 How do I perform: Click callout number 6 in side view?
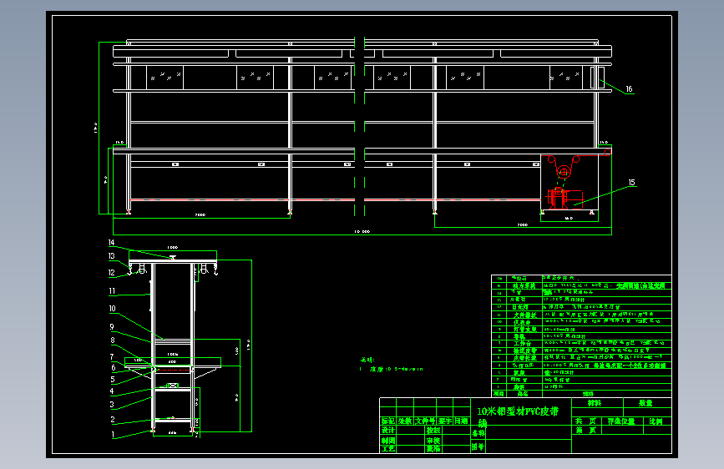coord(113,367)
